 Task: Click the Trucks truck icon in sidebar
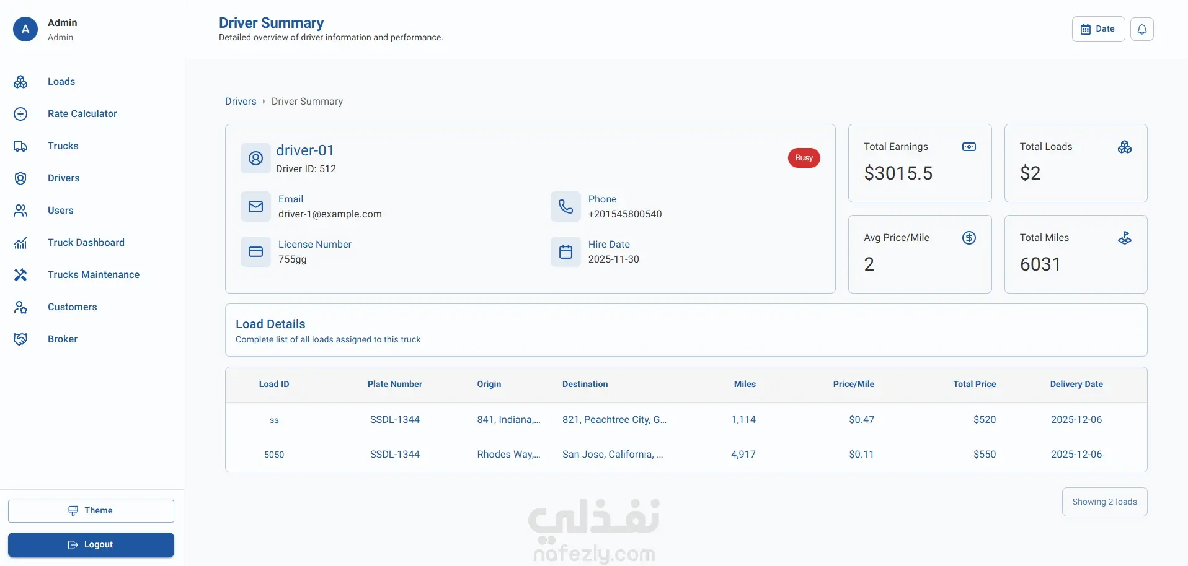pyautogui.click(x=20, y=146)
